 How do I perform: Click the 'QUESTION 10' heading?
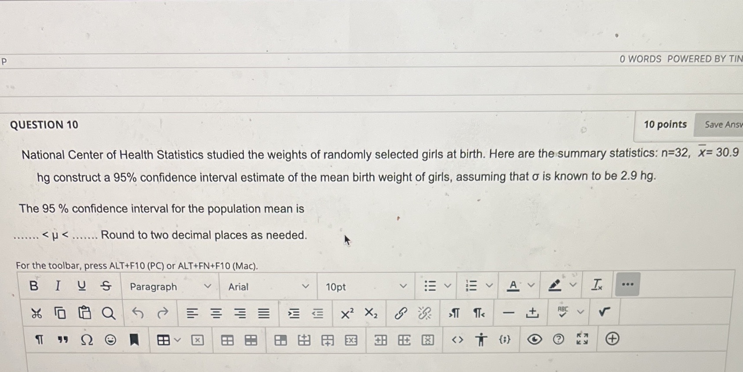pyautogui.click(x=44, y=125)
